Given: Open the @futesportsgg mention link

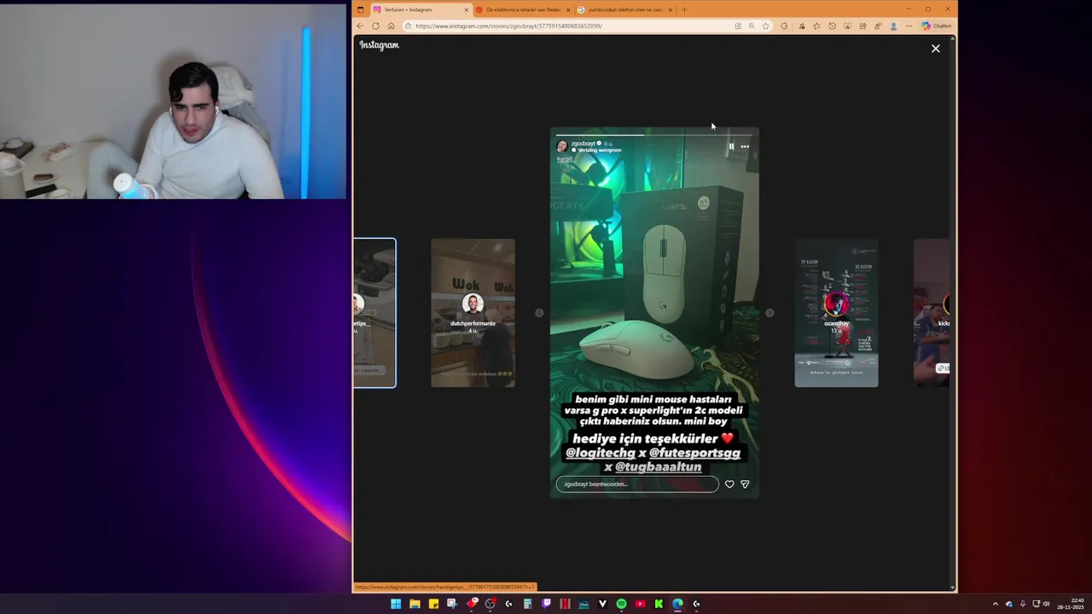Looking at the screenshot, I should click(x=694, y=453).
